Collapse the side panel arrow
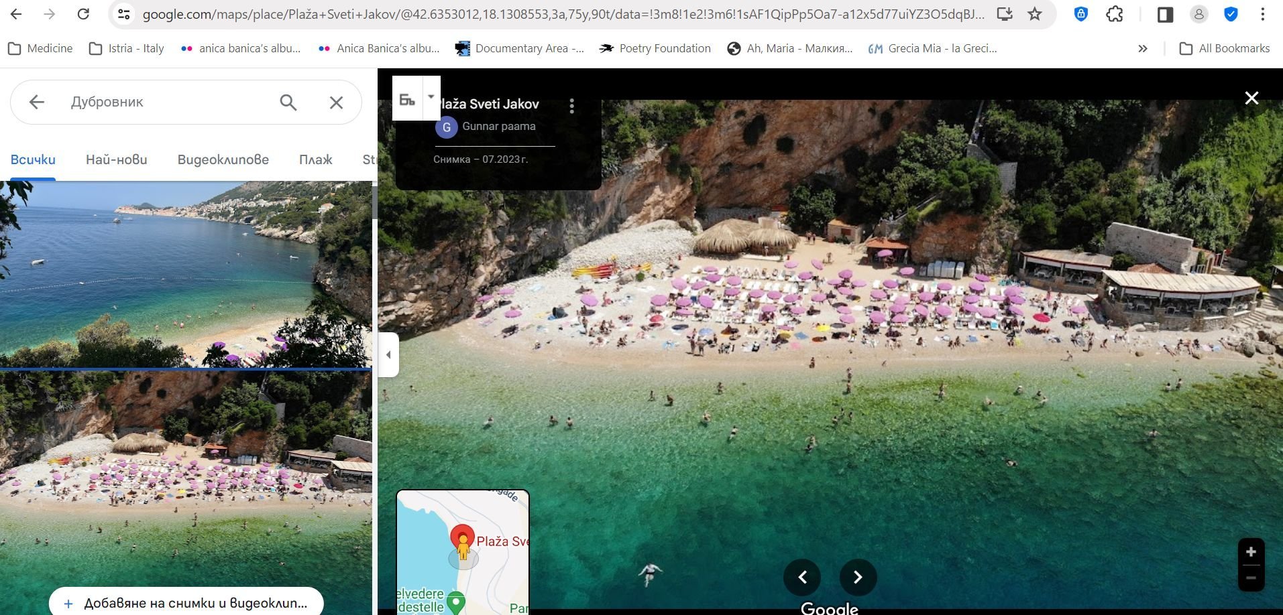The height and width of the screenshot is (615, 1283). pos(388,354)
